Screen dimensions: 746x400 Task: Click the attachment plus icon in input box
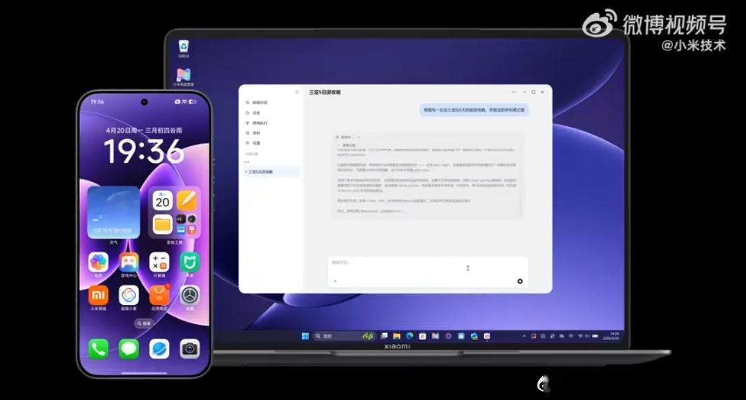tap(336, 281)
